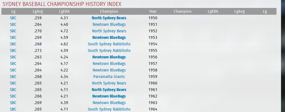285x112 pixels.
Task: Click the left Lg column header
Action: 13,11
